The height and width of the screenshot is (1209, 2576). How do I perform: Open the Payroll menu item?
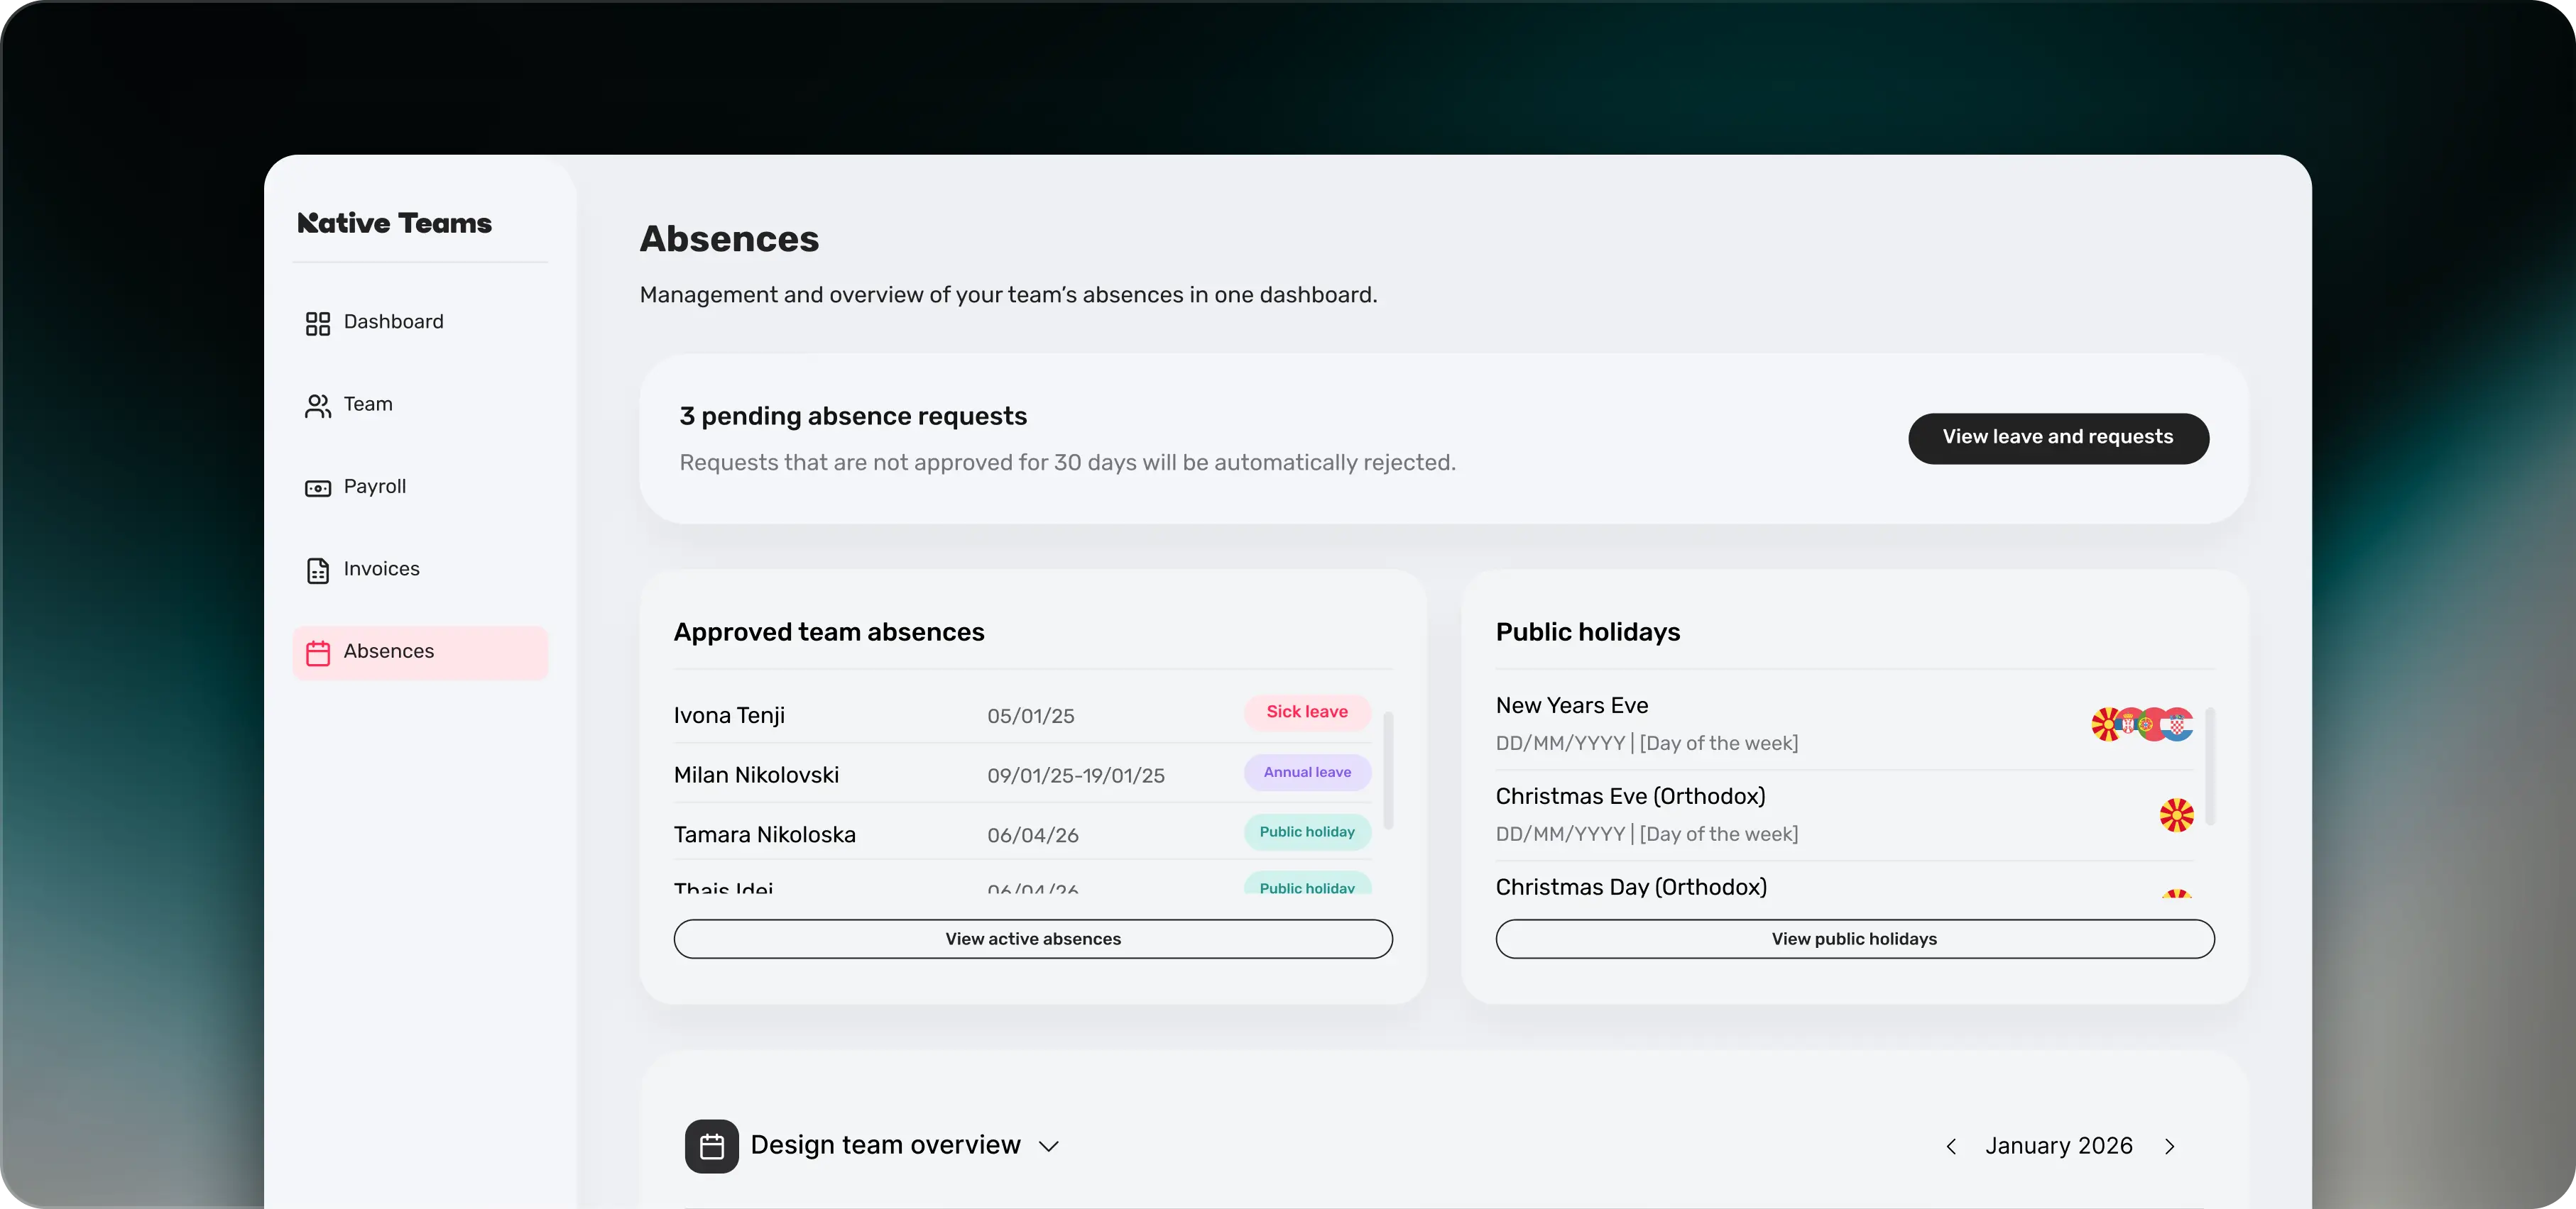375,487
